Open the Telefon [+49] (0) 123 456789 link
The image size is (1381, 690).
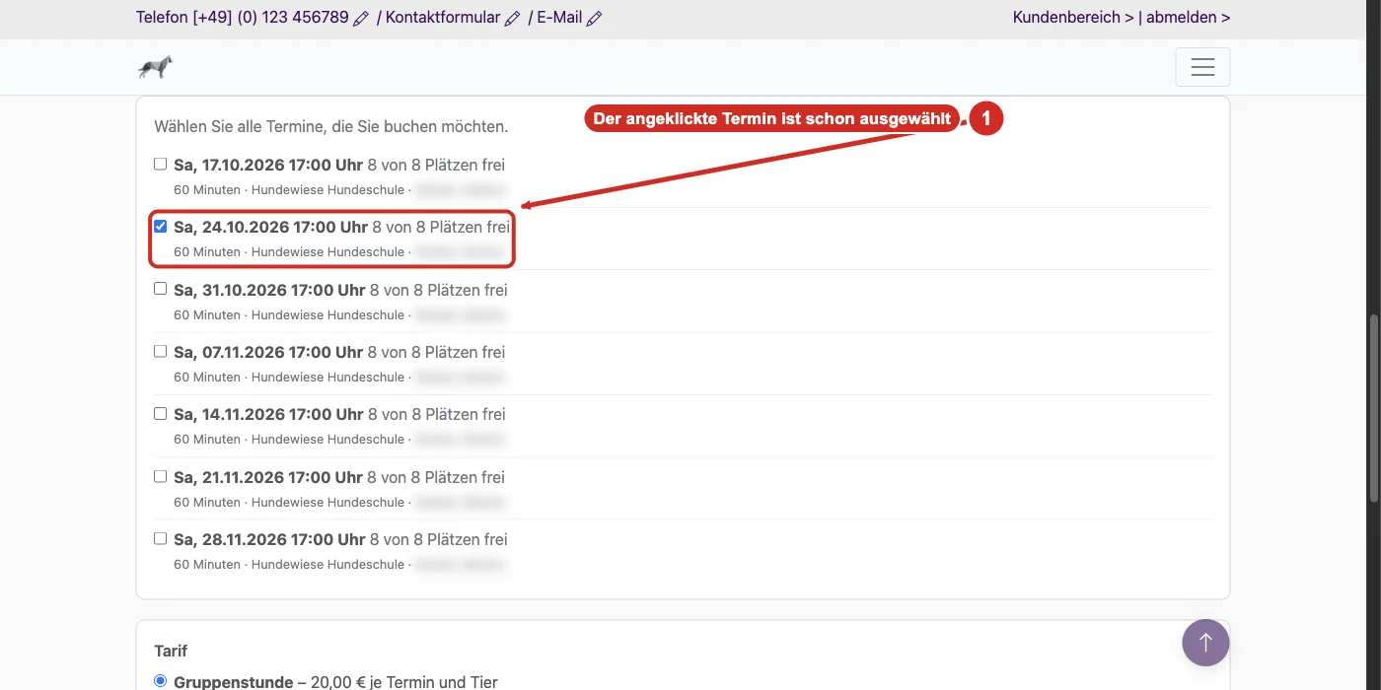(243, 18)
